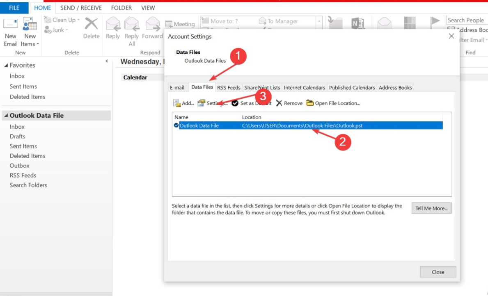
Task: Open the VIEW ribbon tab
Action: point(148,8)
